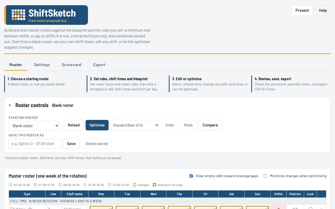Viewport: 335px width, 209px height.
Task: Click the orange-outlined changed legend box
Action: pos(135,185)
